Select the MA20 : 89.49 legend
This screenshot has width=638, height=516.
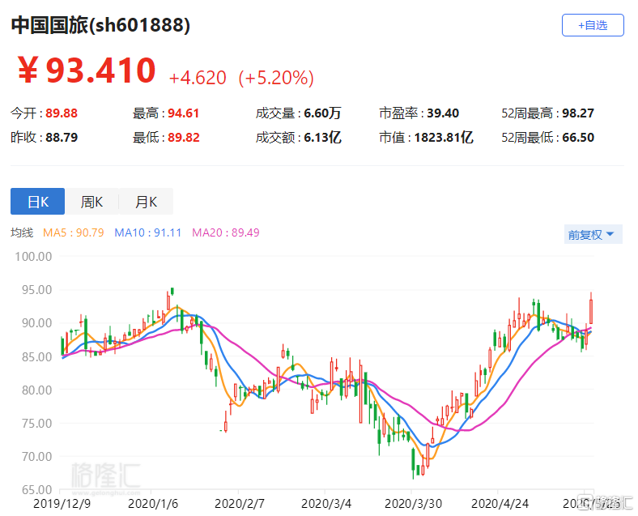click(x=225, y=232)
